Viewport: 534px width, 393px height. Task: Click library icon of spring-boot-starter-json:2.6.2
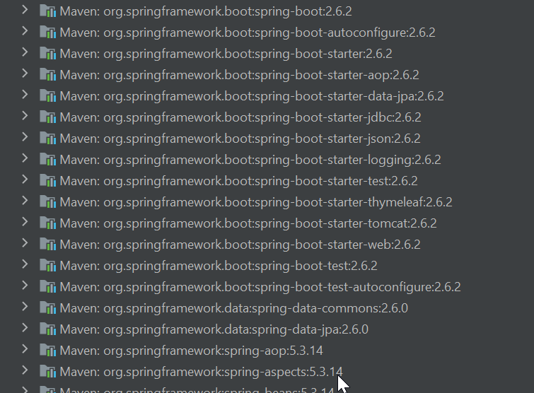[x=47, y=138]
